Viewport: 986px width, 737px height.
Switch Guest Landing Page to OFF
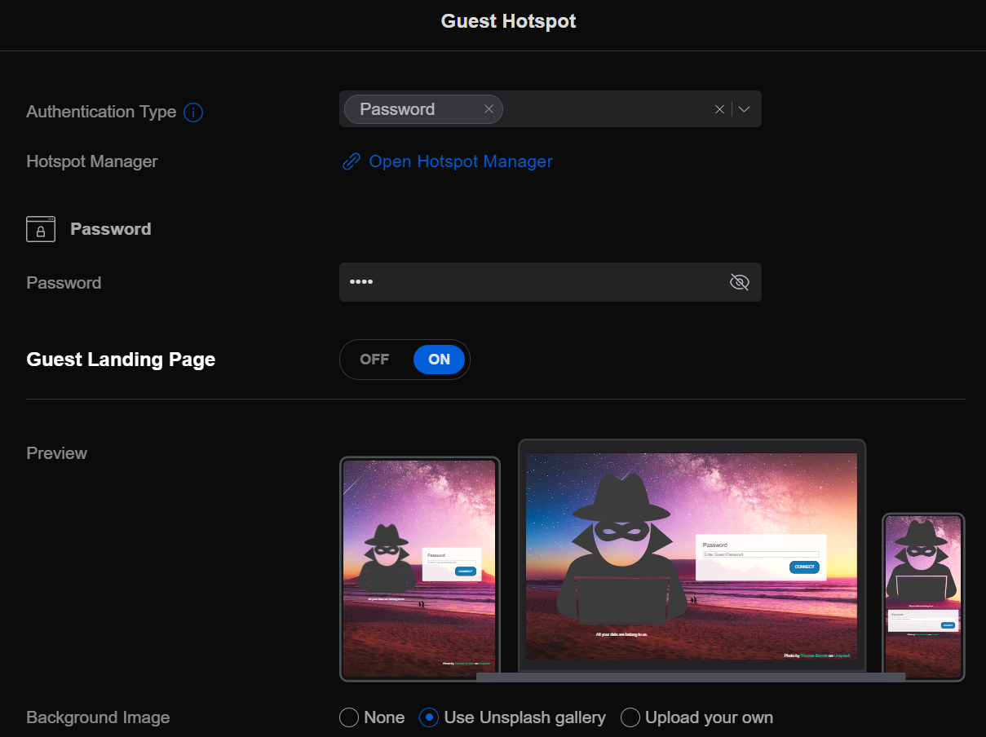point(374,360)
